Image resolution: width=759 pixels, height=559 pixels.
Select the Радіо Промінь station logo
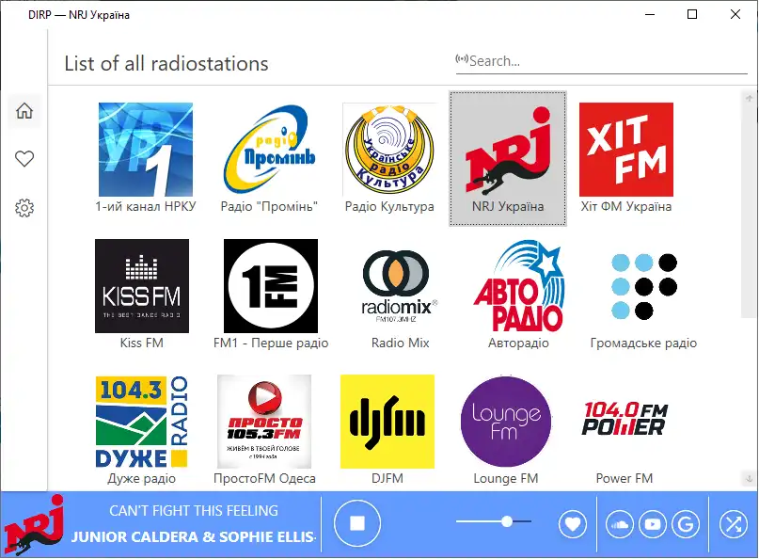click(x=269, y=150)
